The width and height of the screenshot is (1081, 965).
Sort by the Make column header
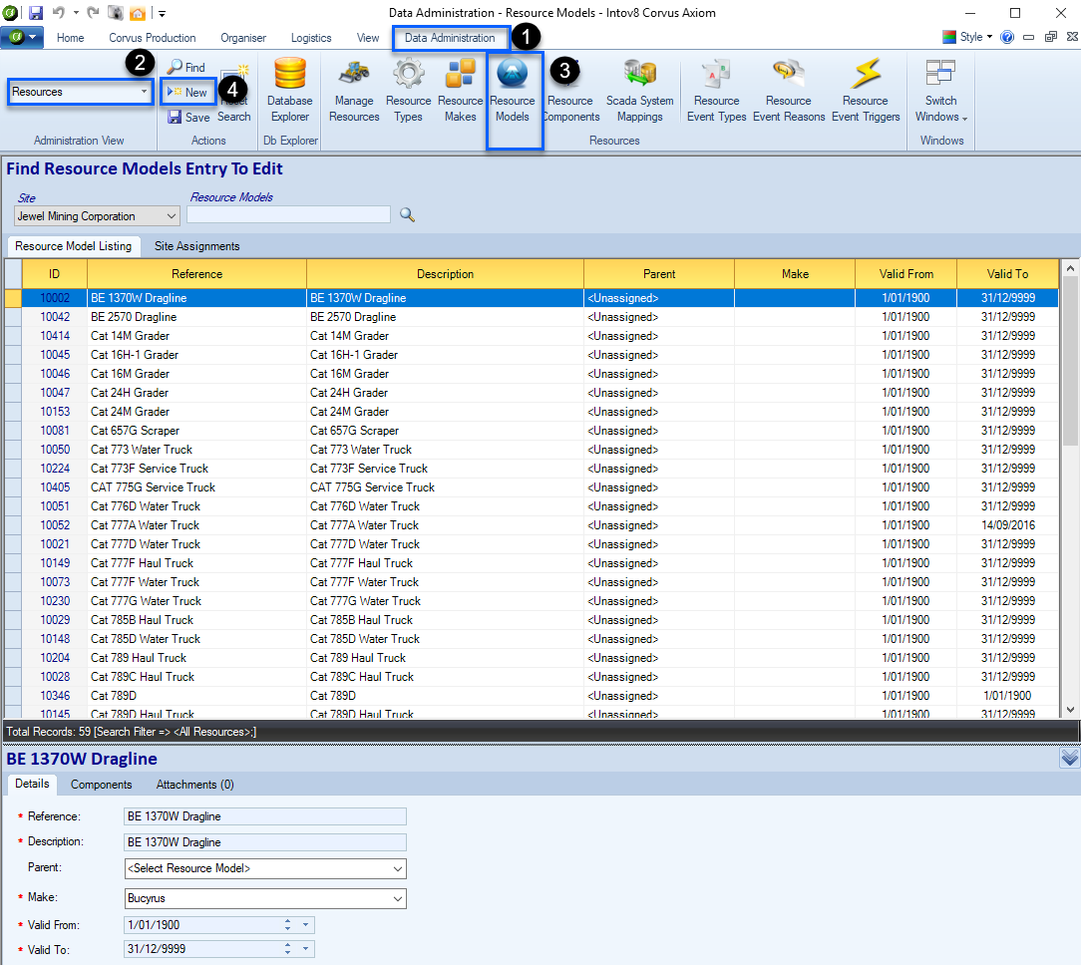click(795, 273)
